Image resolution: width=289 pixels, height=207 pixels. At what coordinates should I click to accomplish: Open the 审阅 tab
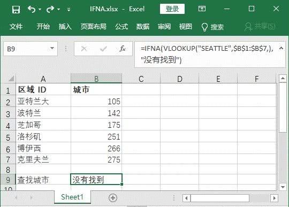(164, 27)
